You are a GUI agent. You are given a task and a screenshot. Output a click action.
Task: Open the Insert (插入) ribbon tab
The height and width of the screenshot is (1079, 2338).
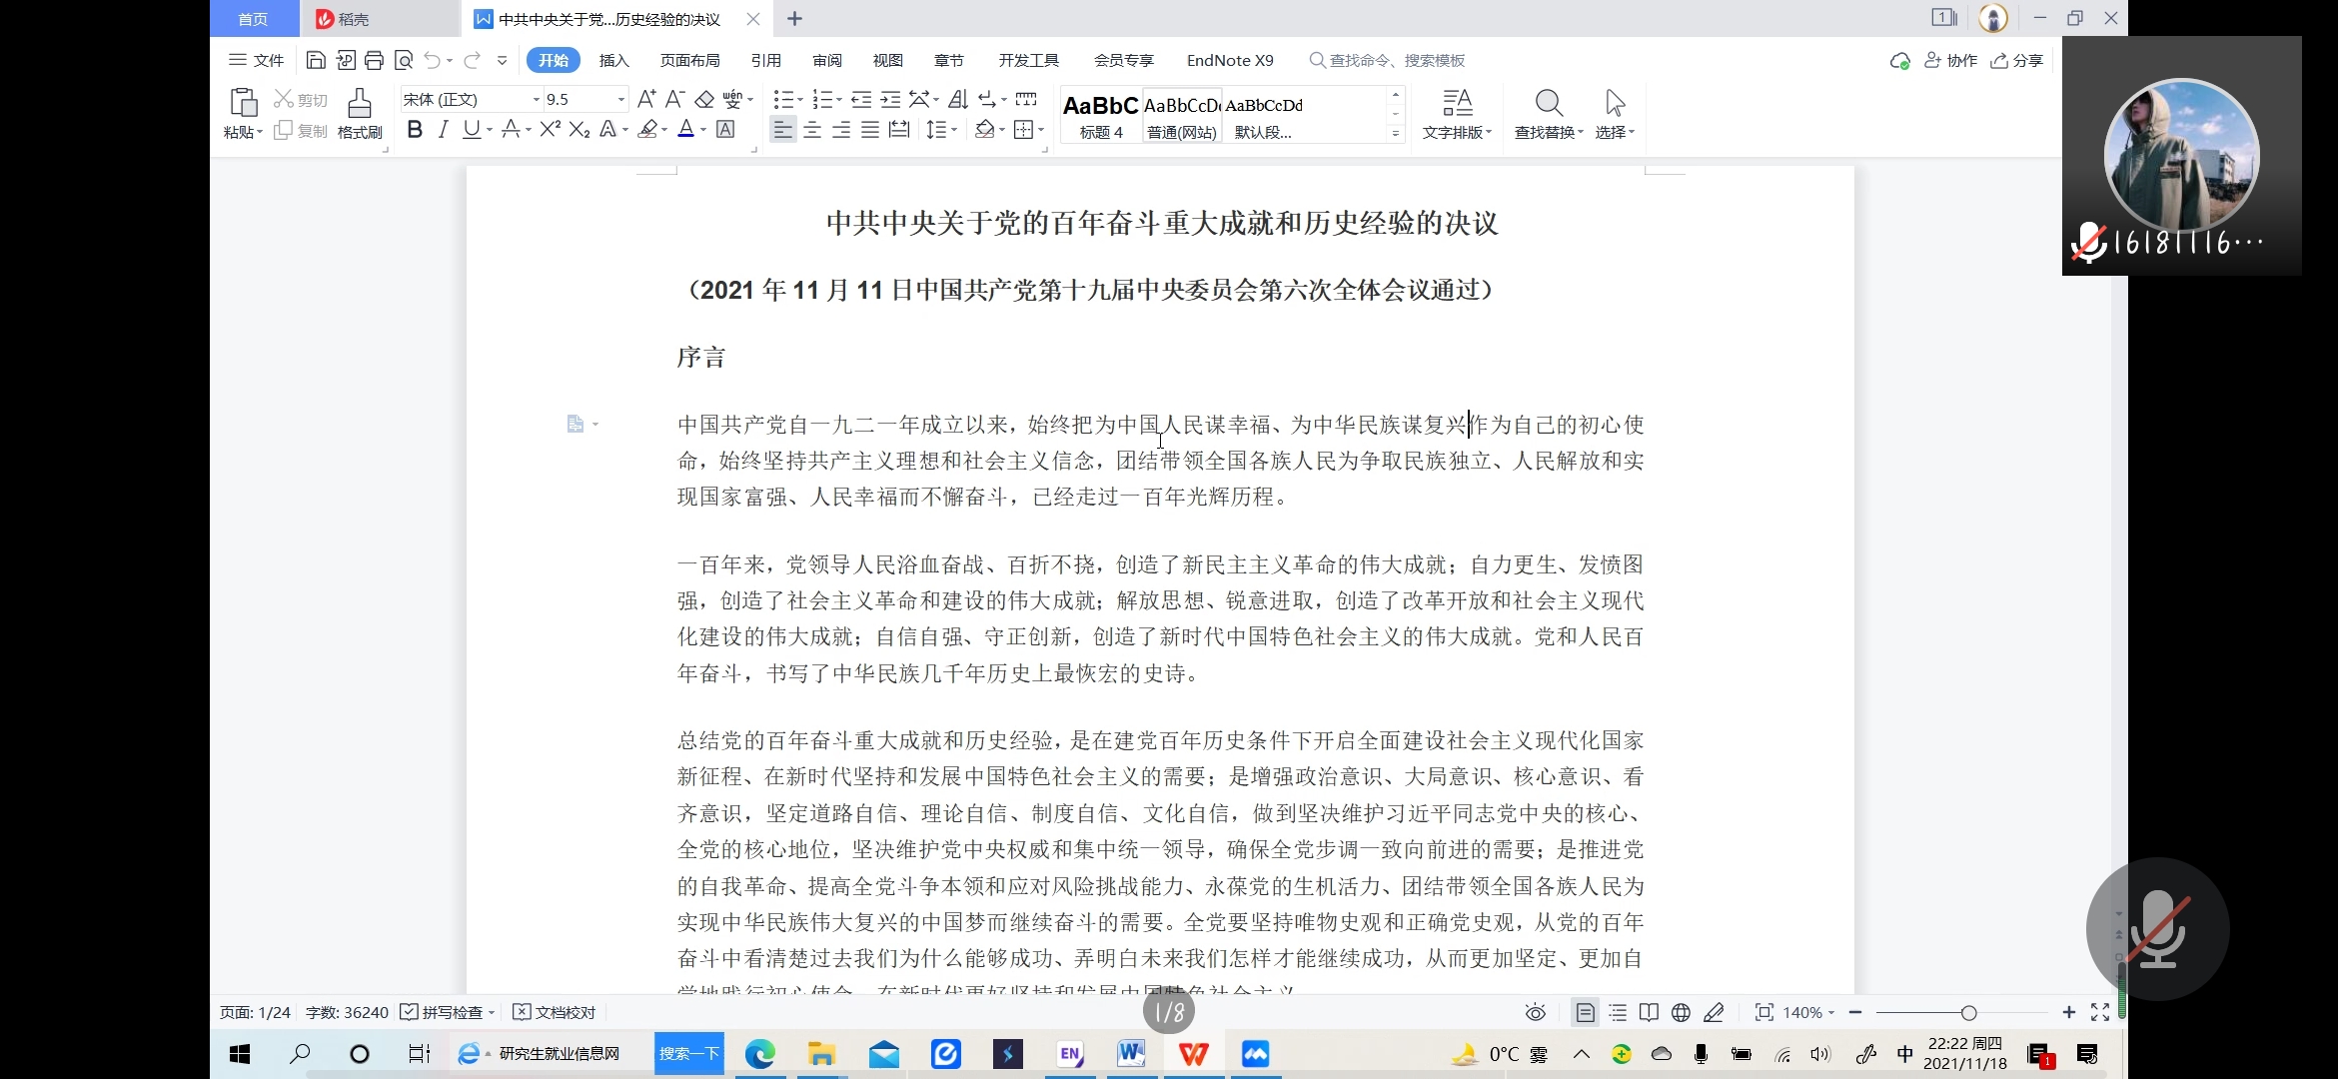(613, 61)
